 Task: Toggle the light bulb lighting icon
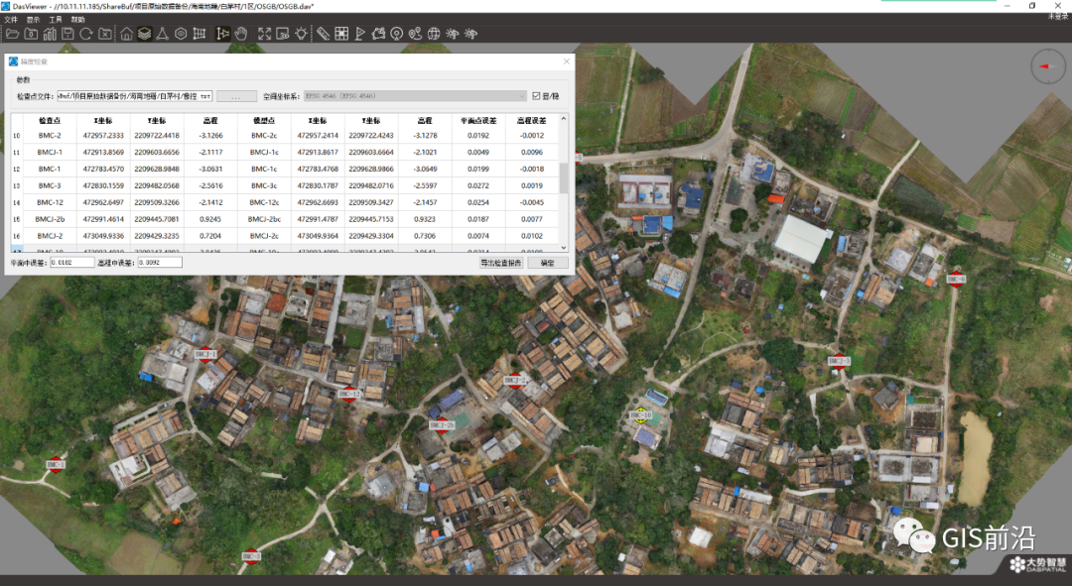pyautogui.click(x=301, y=34)
